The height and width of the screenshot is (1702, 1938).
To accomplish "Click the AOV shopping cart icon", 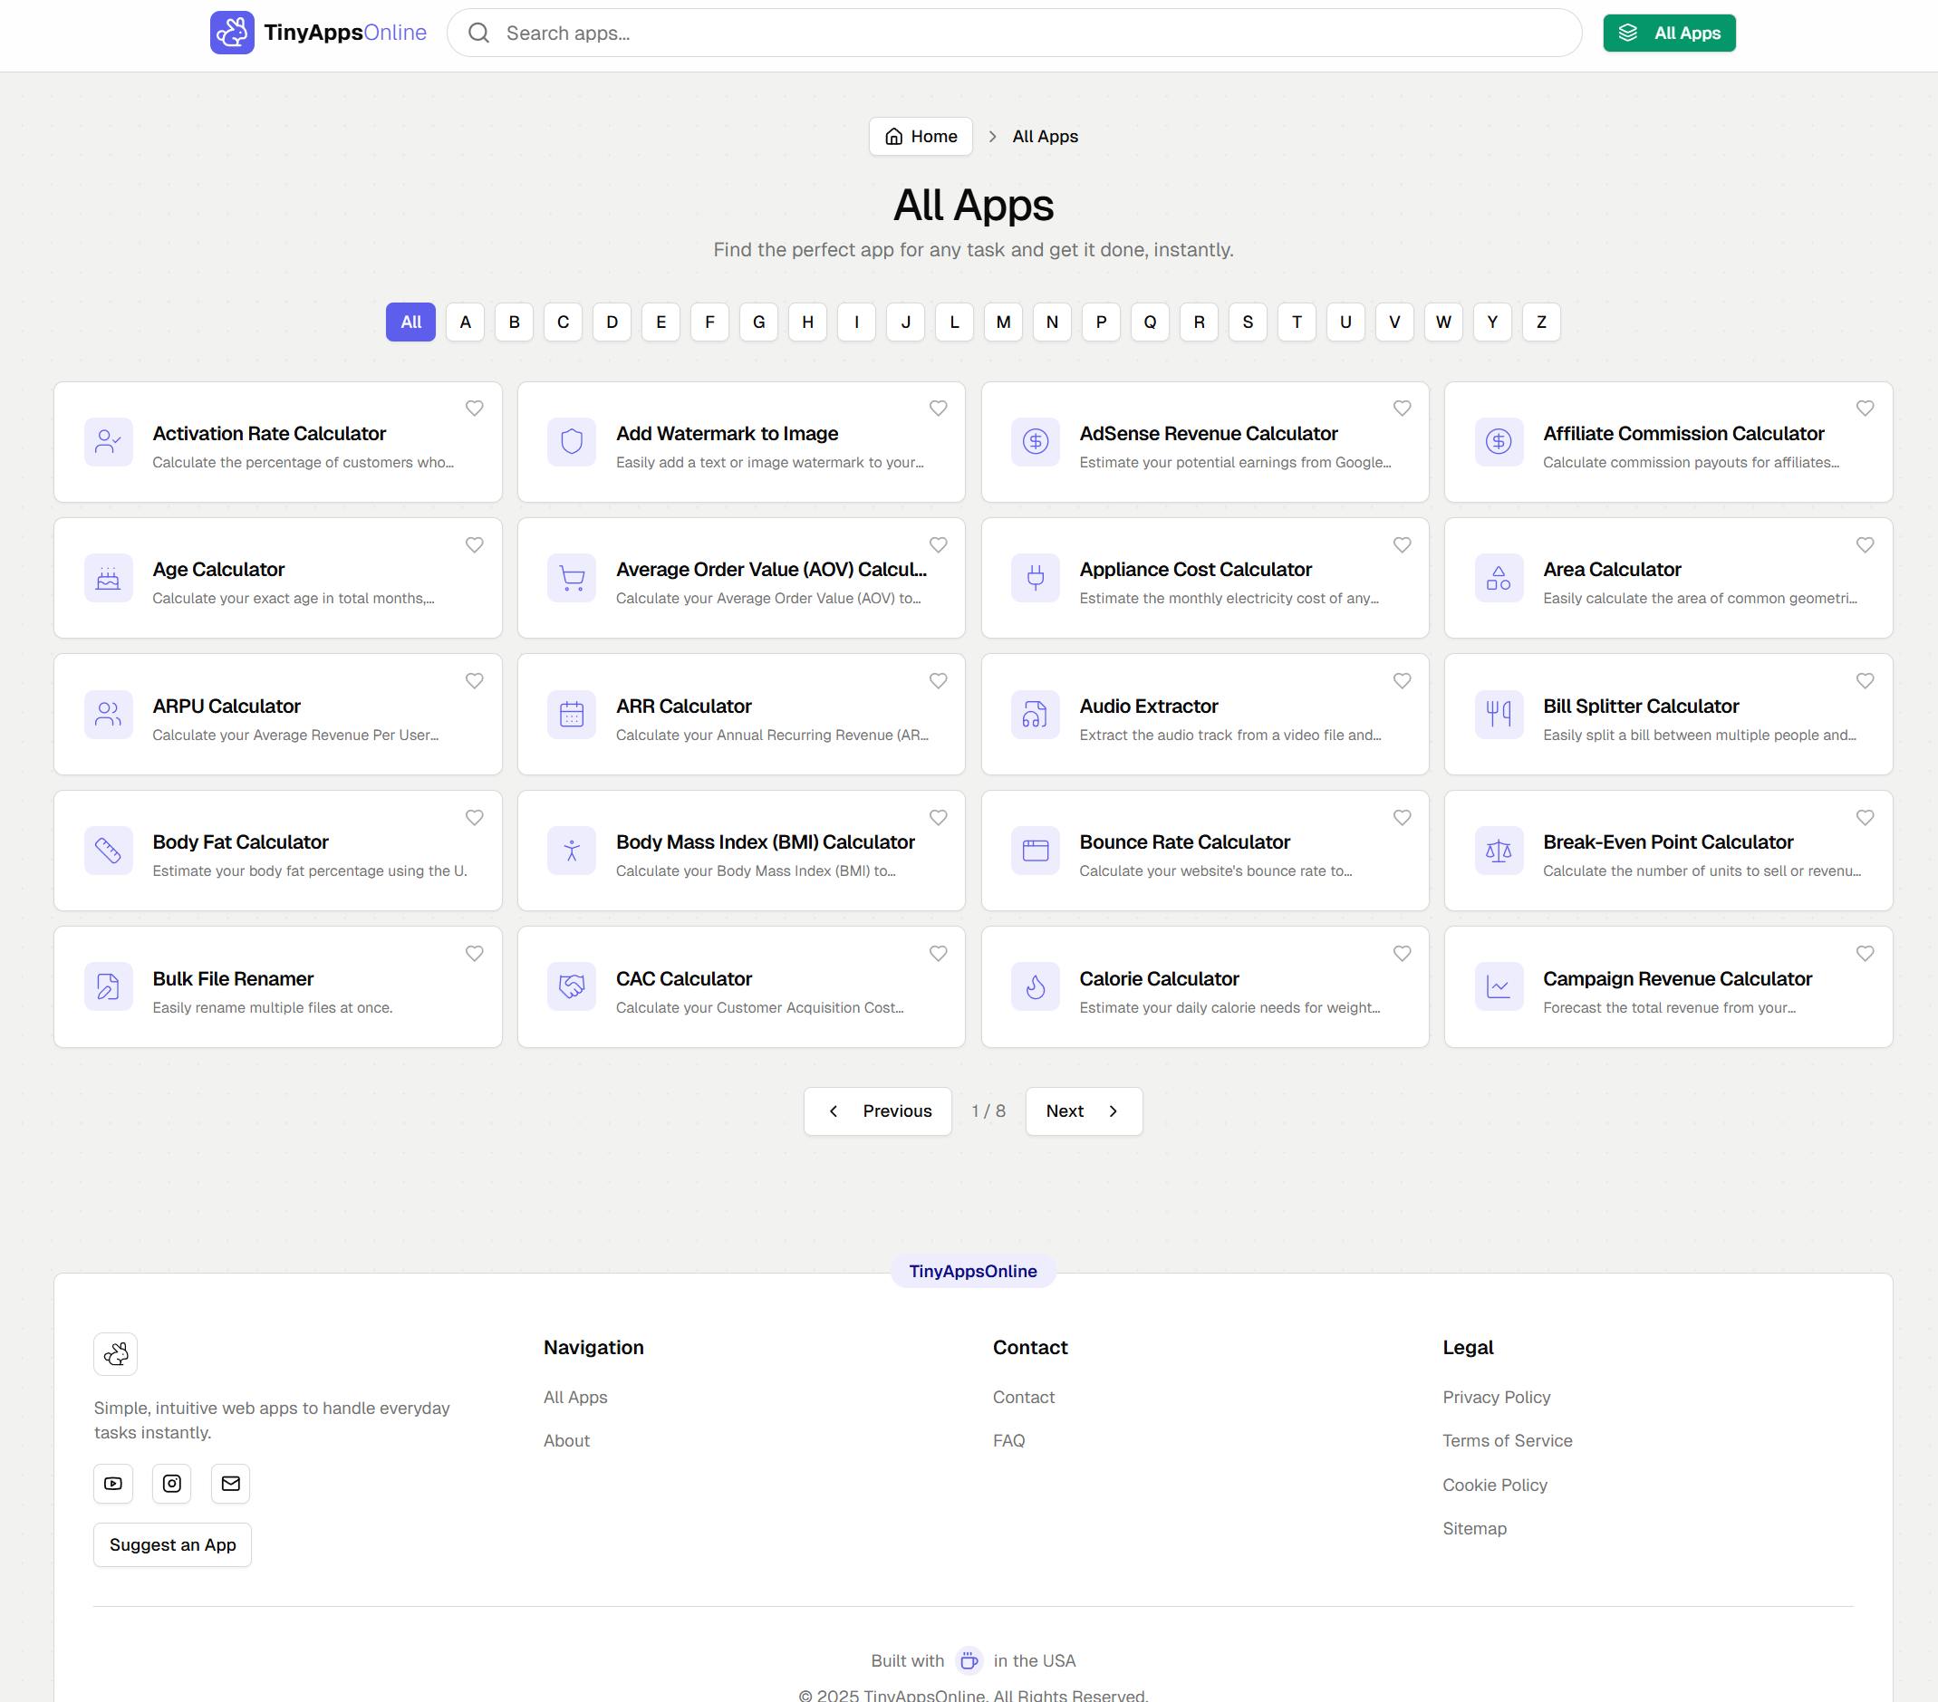I will coord(571,578).
